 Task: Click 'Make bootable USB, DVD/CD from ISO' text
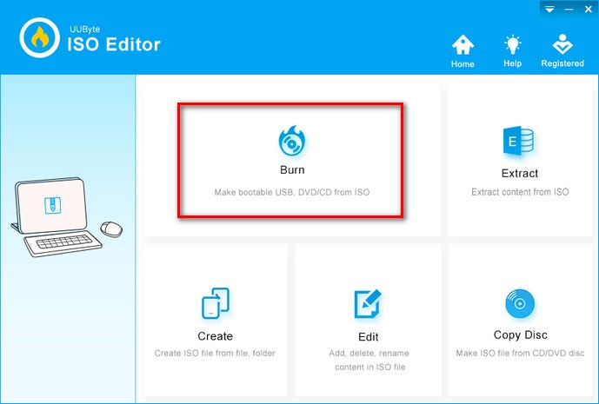coord(292,192)
